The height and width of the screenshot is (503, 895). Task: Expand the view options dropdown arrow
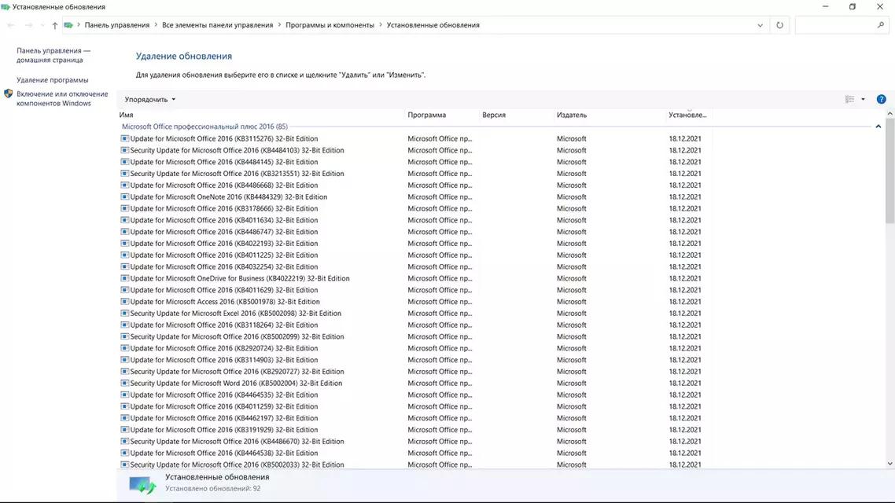pos(863,99)
